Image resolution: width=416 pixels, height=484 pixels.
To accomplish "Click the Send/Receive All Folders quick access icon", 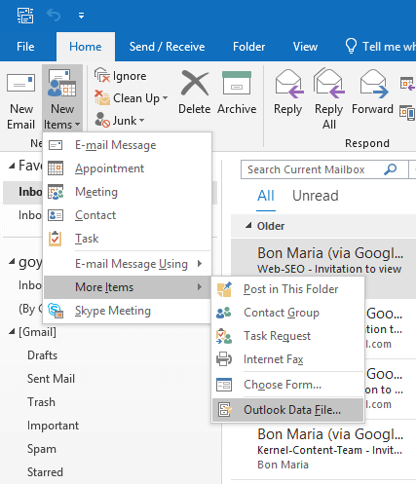I will tap(25, 16).
